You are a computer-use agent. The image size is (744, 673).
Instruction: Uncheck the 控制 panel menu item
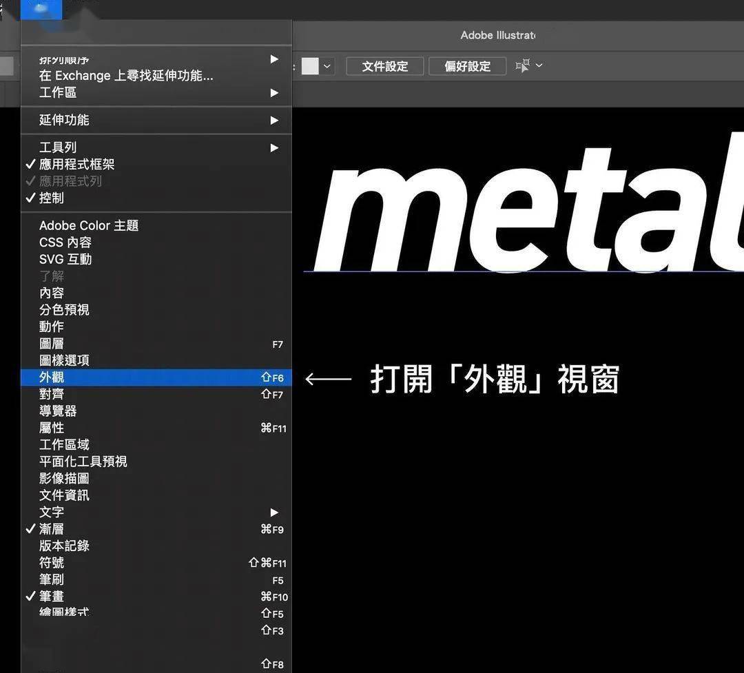tap(156, 198)
